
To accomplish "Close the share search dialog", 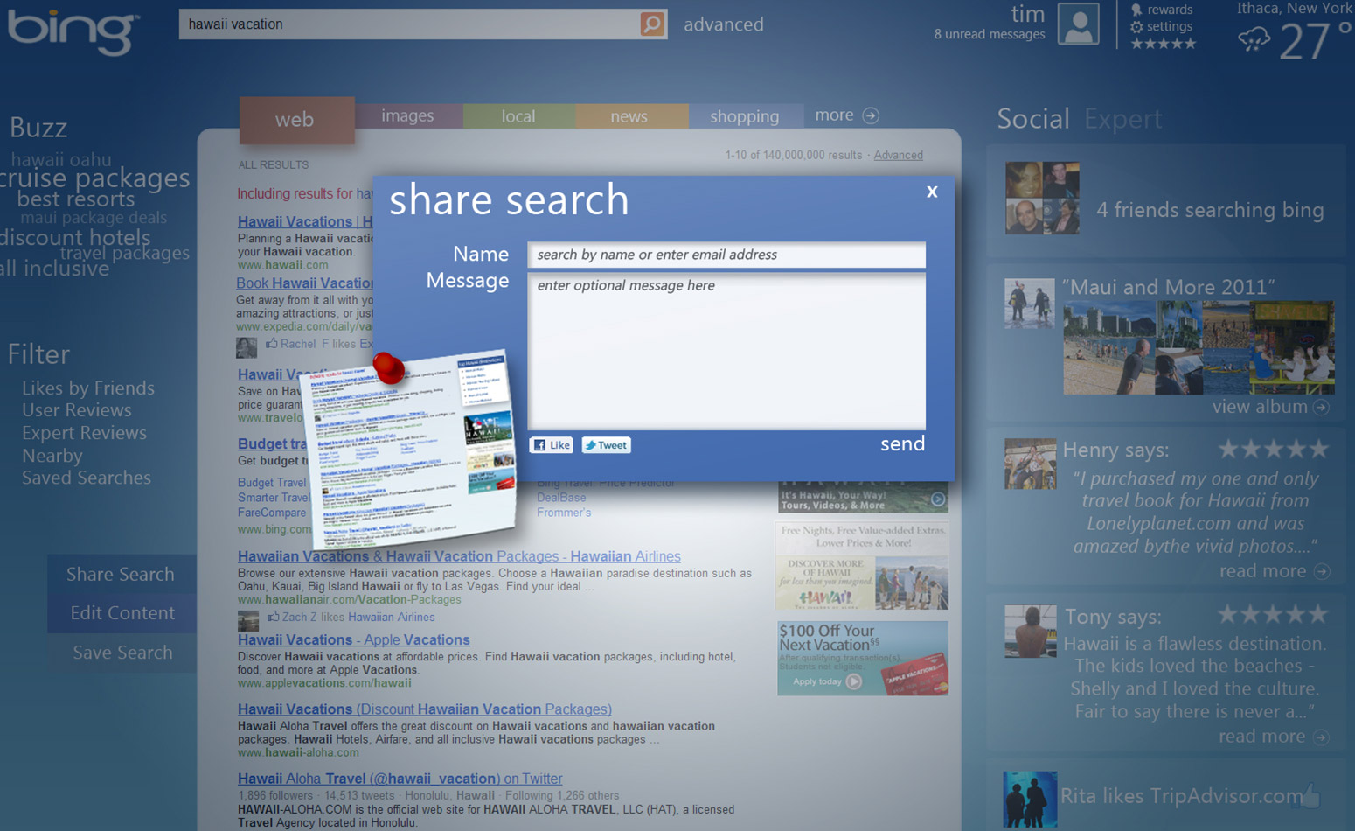I will point(932,192).
